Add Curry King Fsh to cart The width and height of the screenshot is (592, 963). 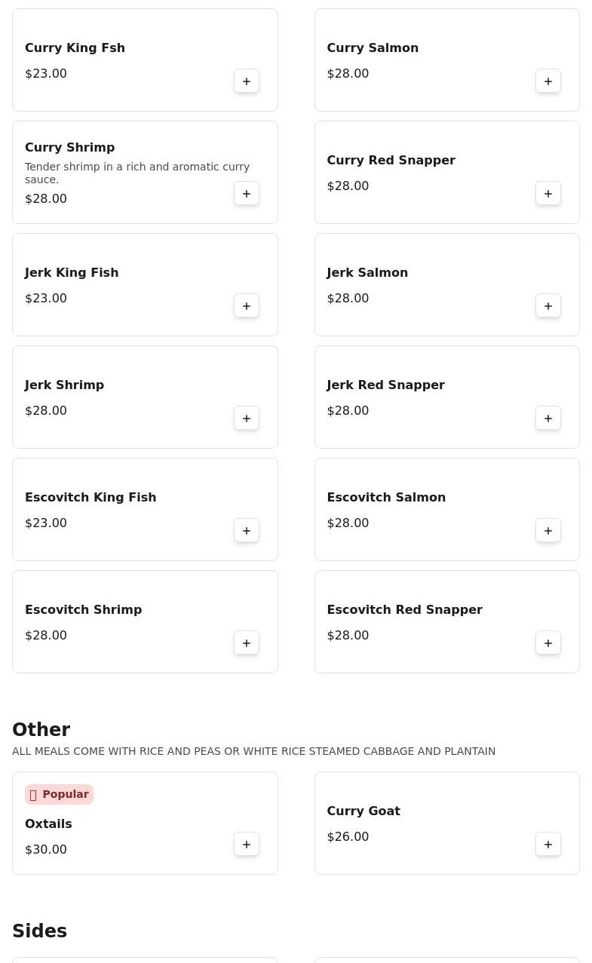247,81
